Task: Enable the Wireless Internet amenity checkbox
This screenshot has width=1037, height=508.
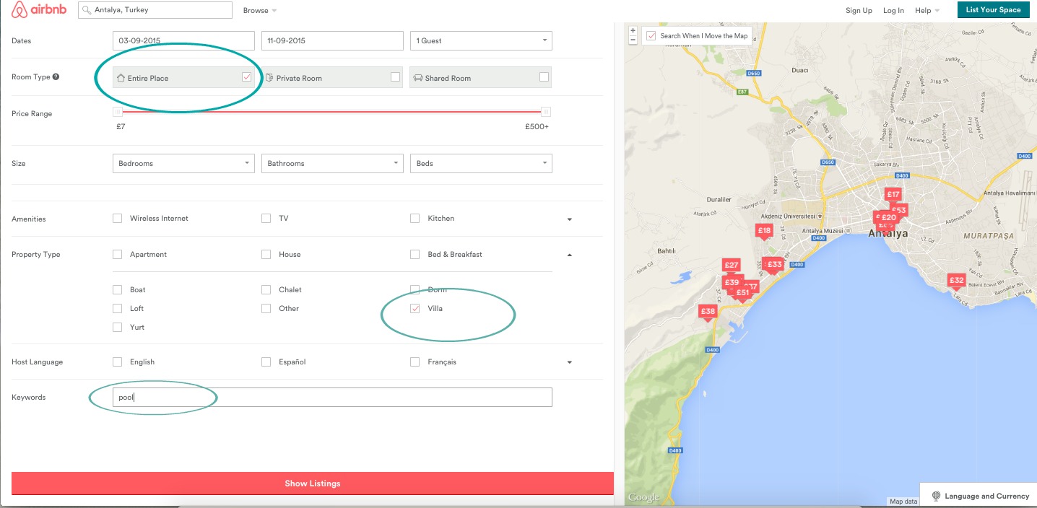Action: coord(117,218)
